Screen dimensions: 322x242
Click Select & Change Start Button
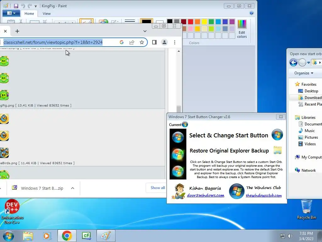click(x=229, y=135)
